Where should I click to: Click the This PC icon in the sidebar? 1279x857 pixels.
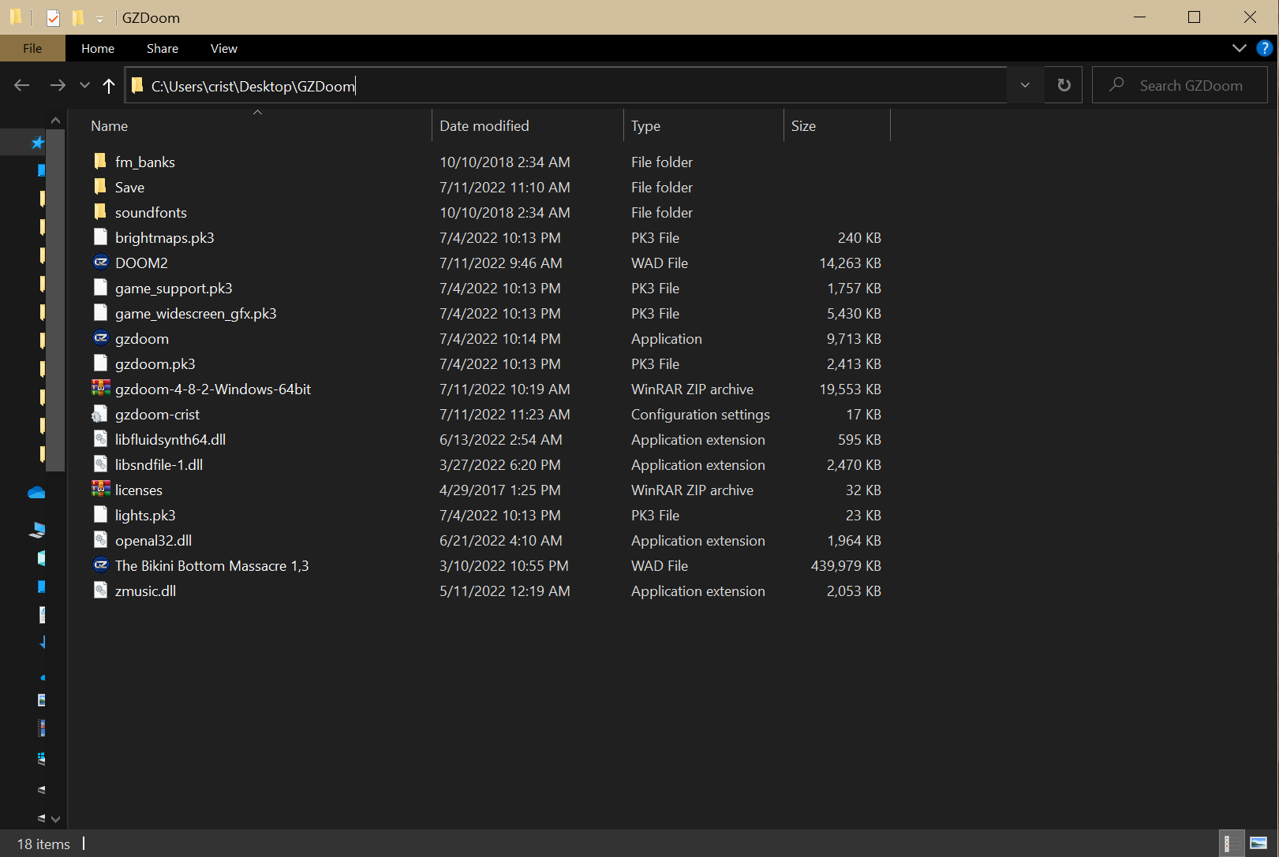(x=37, y=530)
